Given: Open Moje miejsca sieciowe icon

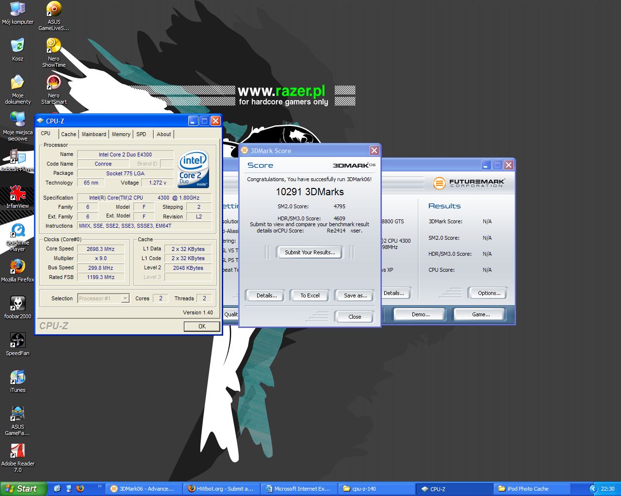Looking at the screenshot, I should (x=17, y=126).
